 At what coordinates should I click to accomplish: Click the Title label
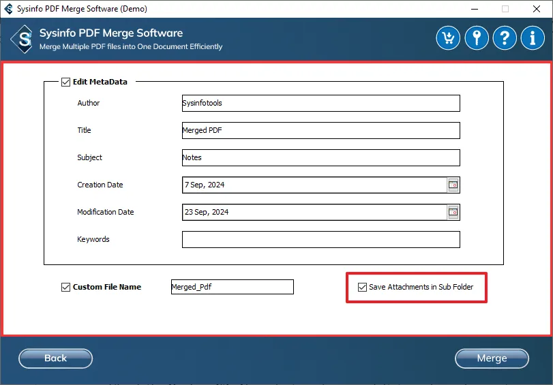(x=84, y=130)
